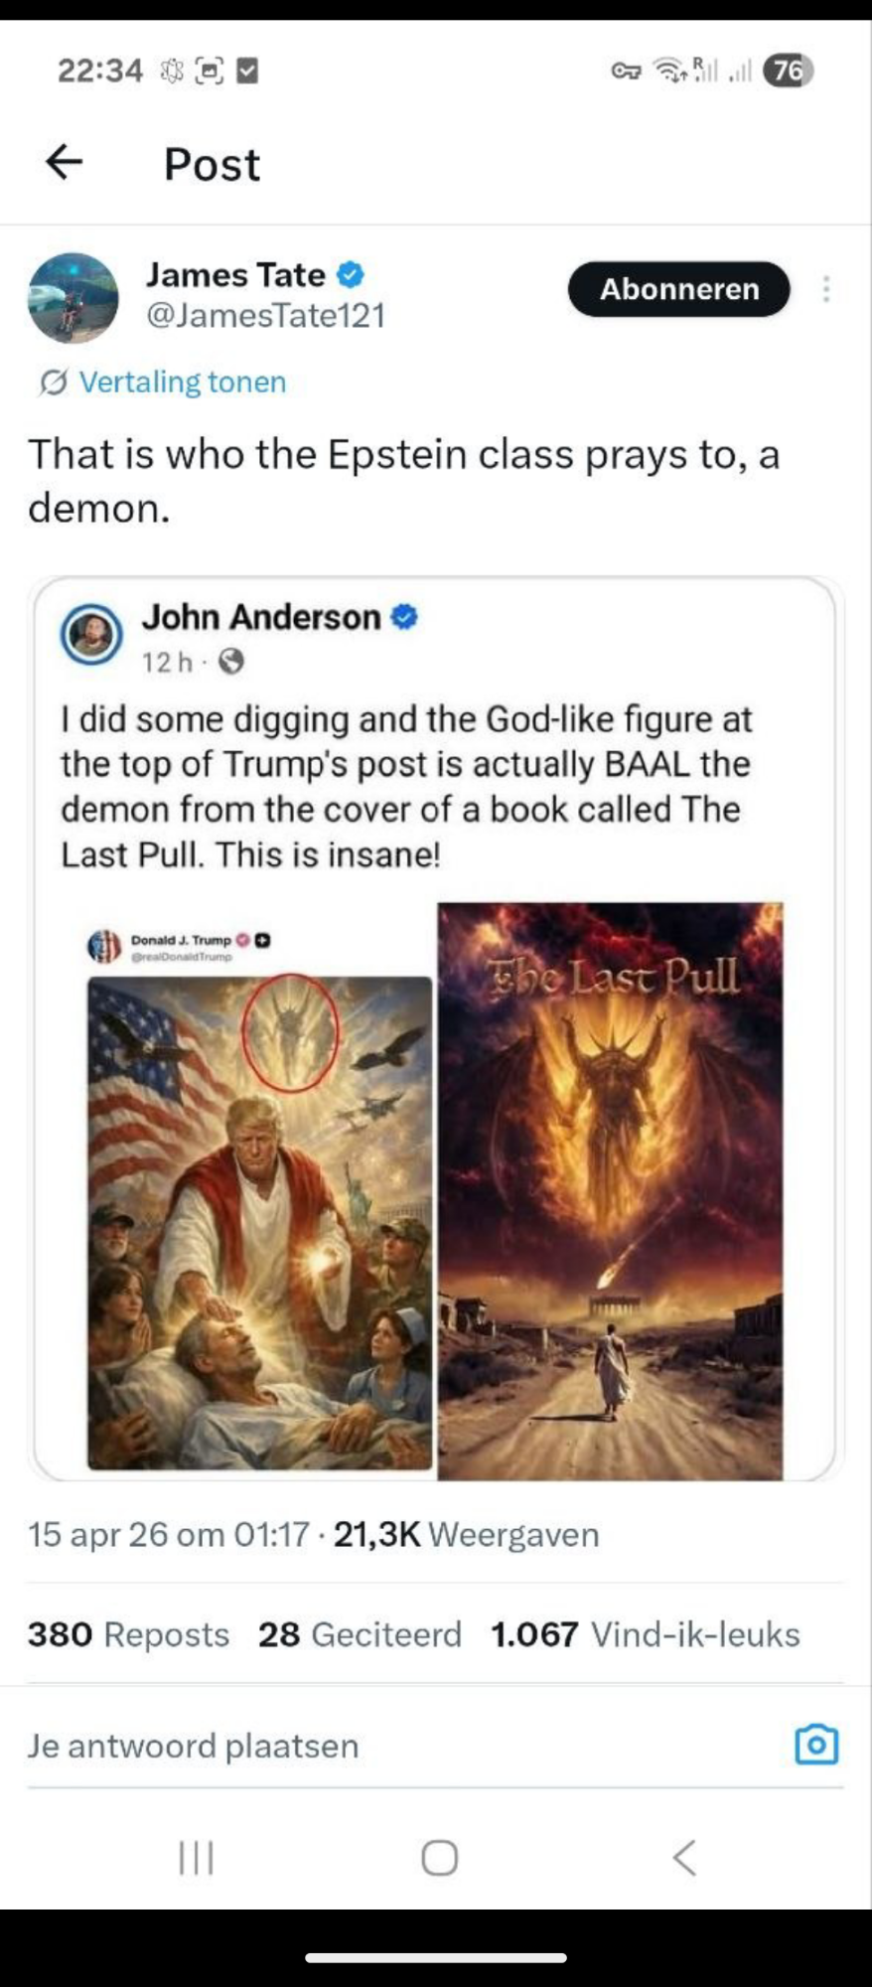Tap the back arrow next to Post
872x1987 pixels.
(65, 162)
